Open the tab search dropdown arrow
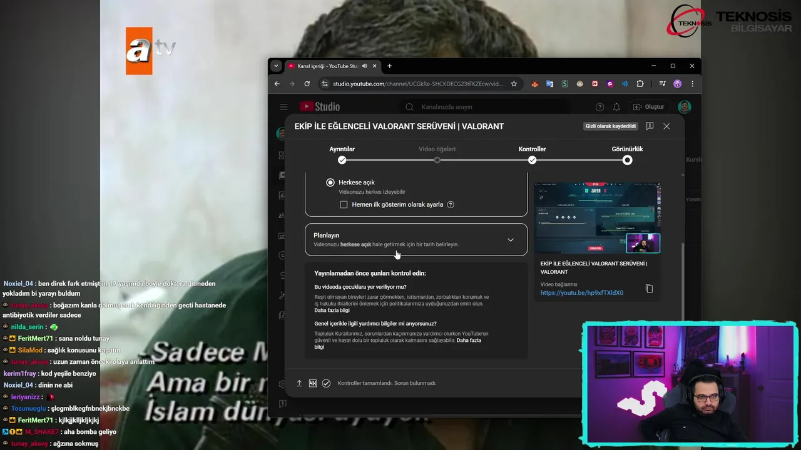The image size is (801, 450). pyautogui.click(x=276, y=66)
